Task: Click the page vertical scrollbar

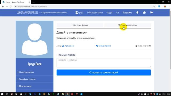Action: (170, 40)
